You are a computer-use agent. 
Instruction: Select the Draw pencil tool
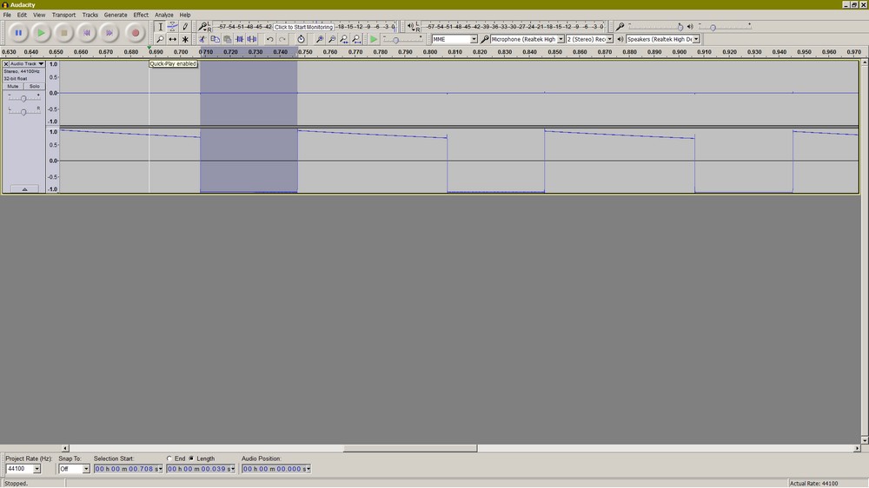click(x=185, y=27)
